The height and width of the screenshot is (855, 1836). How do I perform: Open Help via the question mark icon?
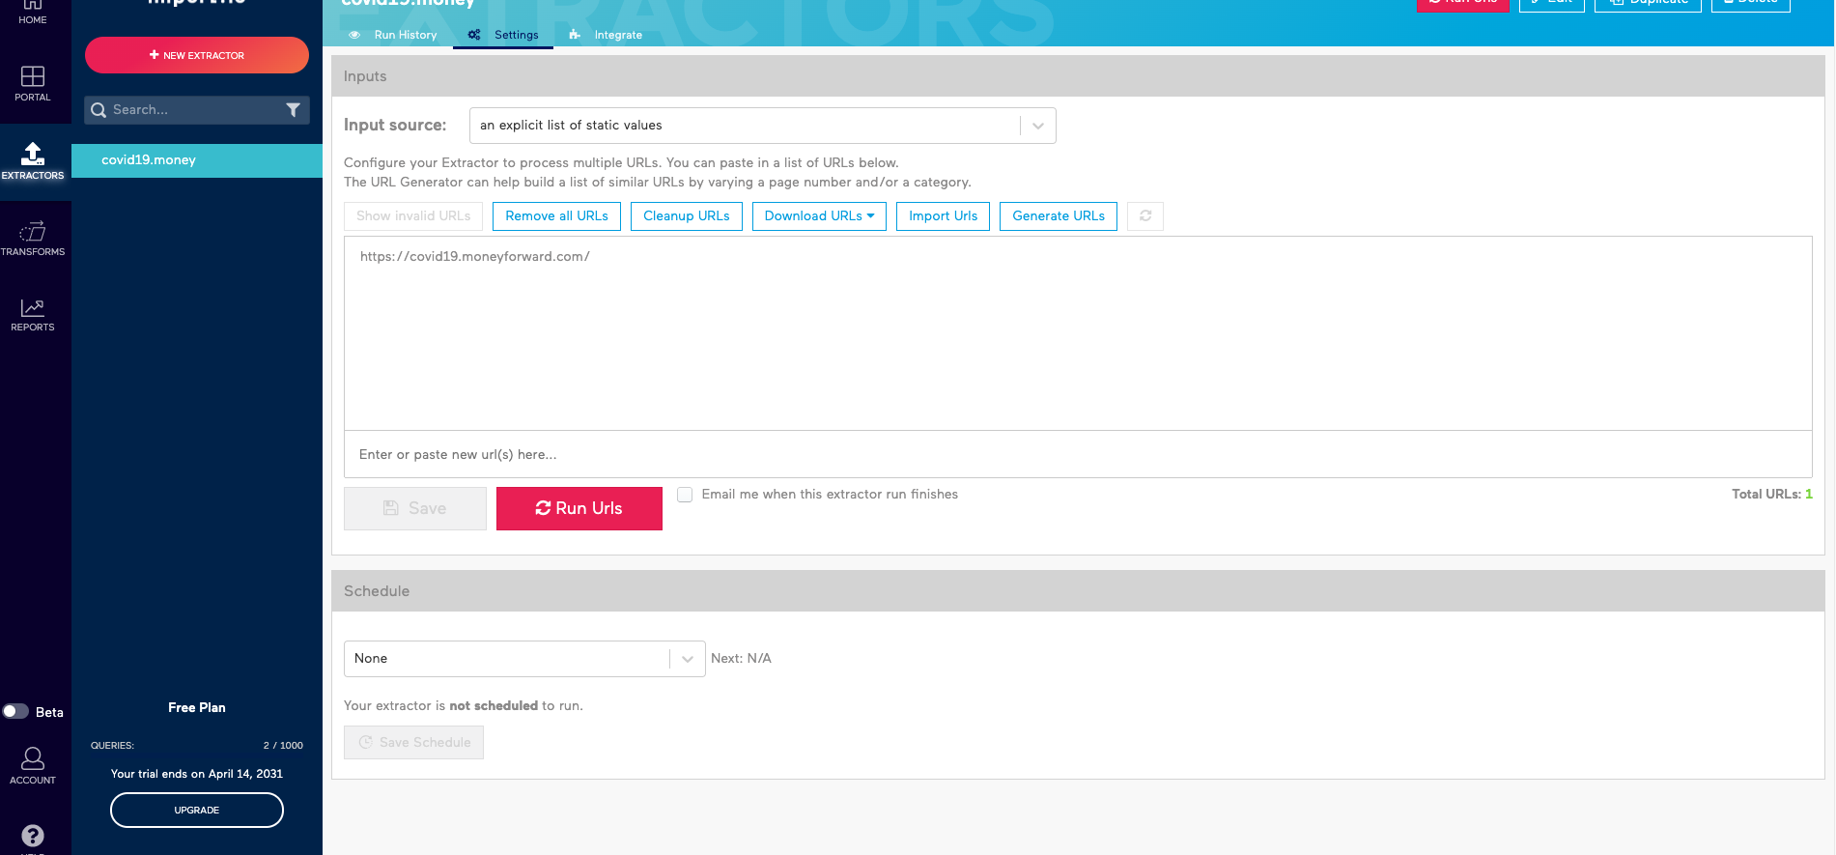(33, 836)
